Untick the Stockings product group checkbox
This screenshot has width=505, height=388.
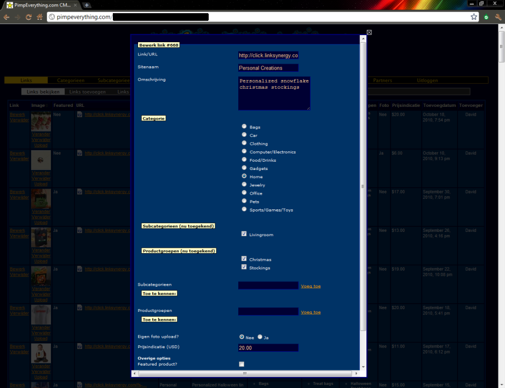[244, 267]
